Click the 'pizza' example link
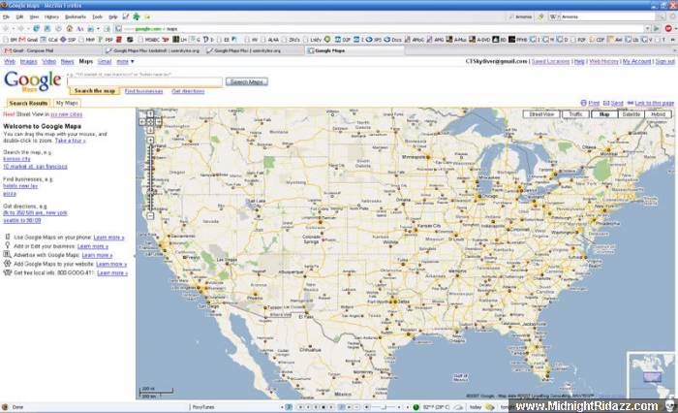 (10, 194)
